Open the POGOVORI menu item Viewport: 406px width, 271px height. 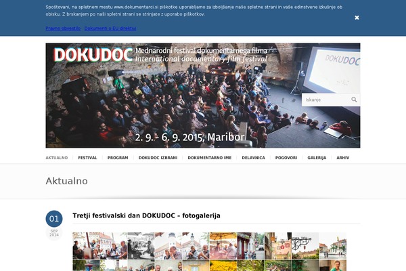286,158
